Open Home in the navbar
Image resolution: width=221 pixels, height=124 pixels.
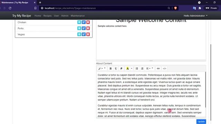point(38,16)
